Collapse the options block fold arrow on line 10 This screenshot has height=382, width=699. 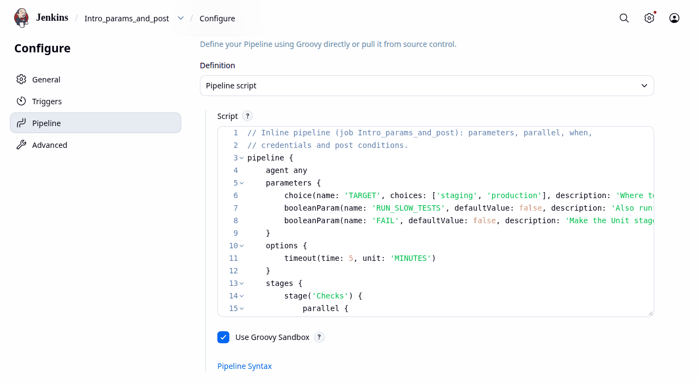point(242,246)
